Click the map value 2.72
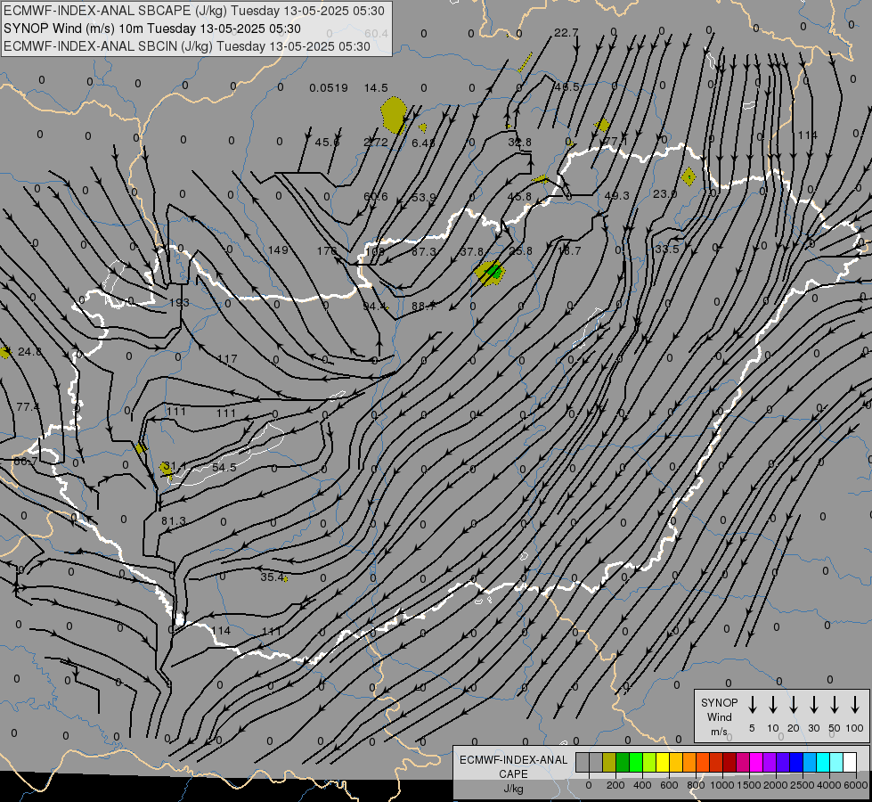 (x=375, y=143)
